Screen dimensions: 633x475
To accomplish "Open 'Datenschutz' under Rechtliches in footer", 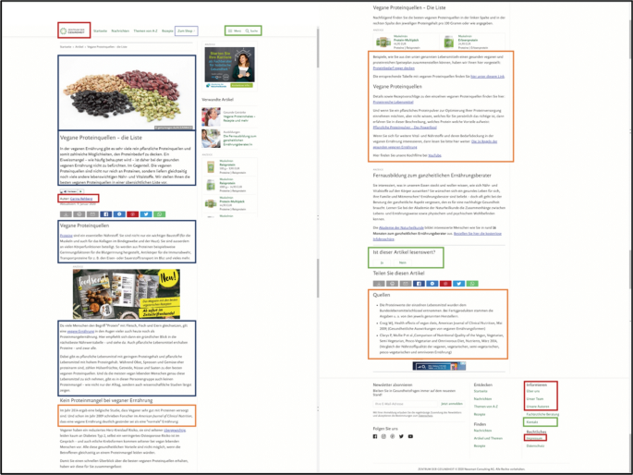I will 535,446.
